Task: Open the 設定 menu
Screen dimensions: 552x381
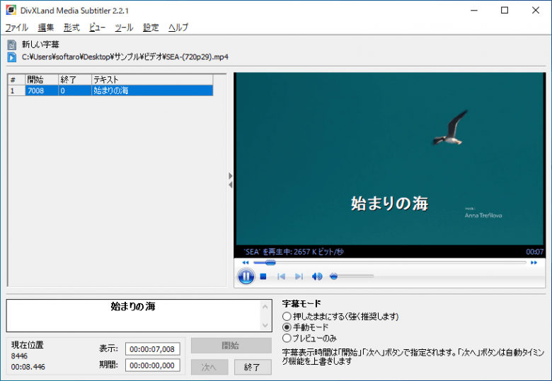Action: tap(151, 28)
